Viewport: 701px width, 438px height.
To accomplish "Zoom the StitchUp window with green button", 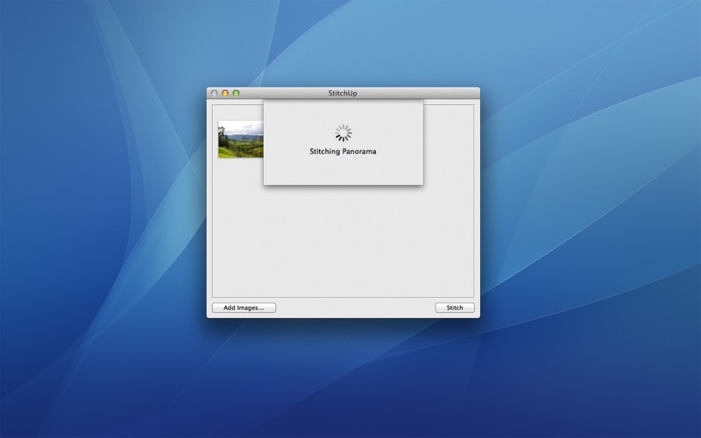I will point(236,93).
